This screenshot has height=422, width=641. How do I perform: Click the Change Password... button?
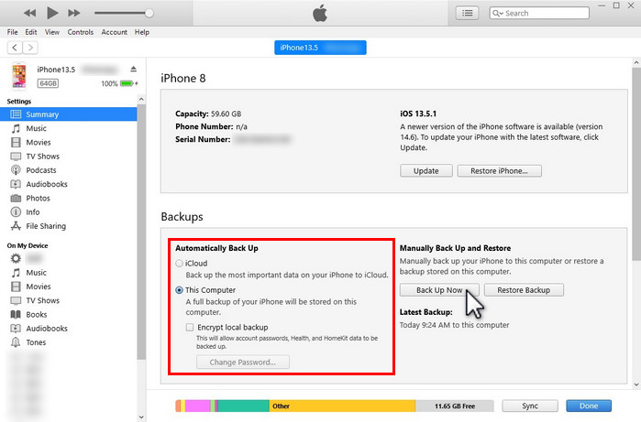coord(243,362)
